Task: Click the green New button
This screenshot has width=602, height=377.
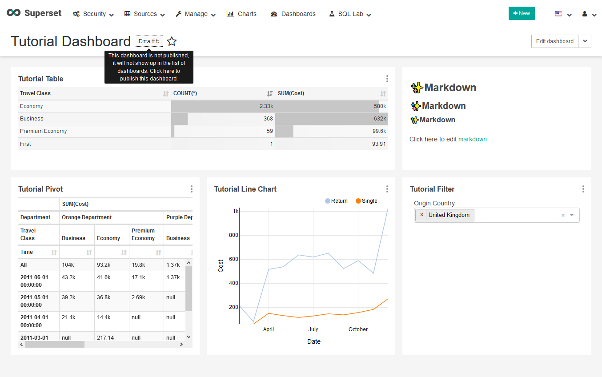Action: click(521, 13)
